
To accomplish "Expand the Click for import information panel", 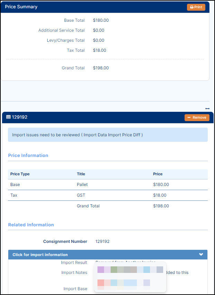I will [x=108, y=255].
